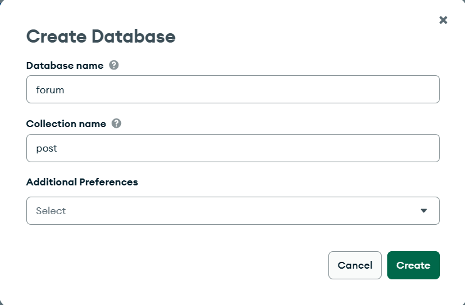The image size is (465, 305).
Task: Click the 'Create Database' dialog title
Action: [100, 36]
